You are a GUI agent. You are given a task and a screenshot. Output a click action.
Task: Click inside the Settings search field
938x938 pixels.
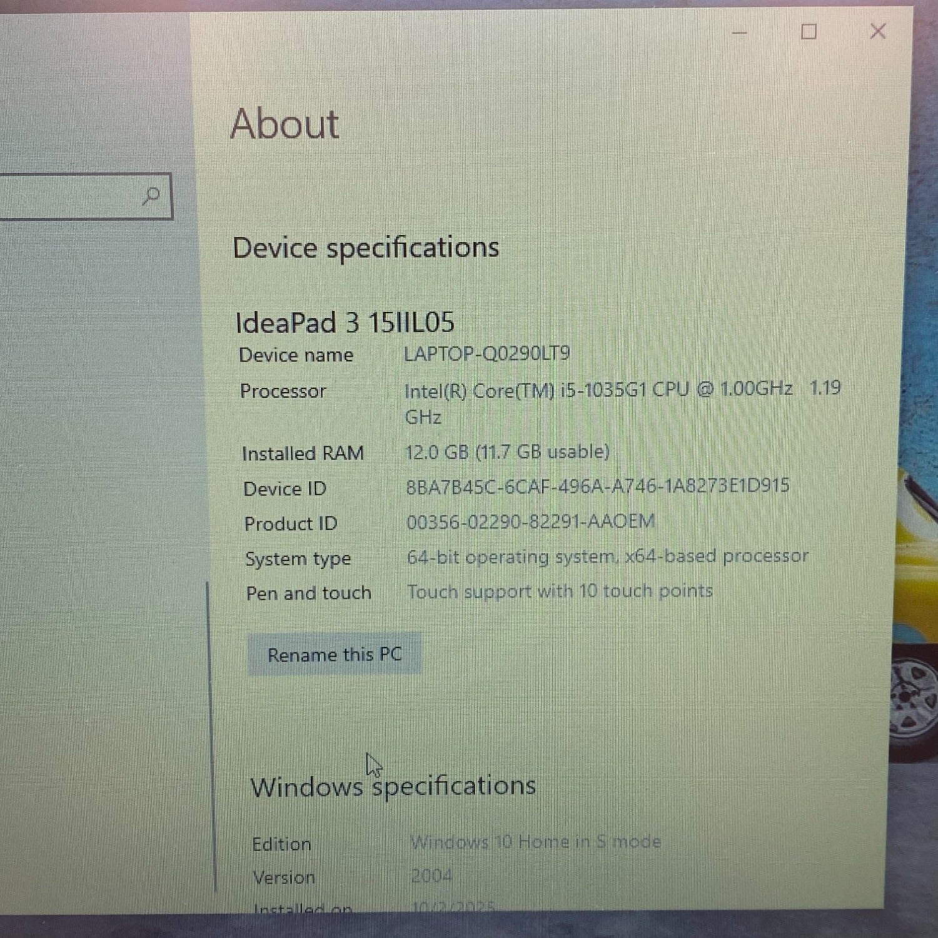(69, 196)
